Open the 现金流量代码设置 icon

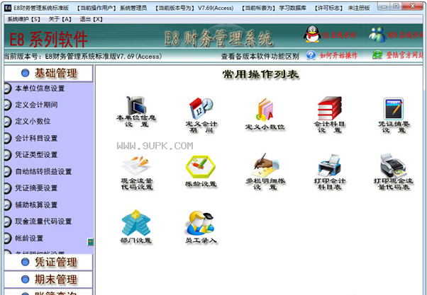[136, 166]
